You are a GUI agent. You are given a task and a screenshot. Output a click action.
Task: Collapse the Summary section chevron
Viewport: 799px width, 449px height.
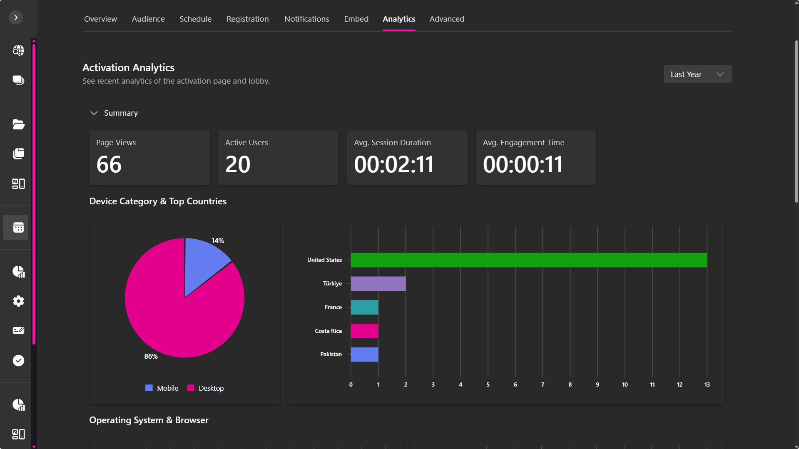94,113
